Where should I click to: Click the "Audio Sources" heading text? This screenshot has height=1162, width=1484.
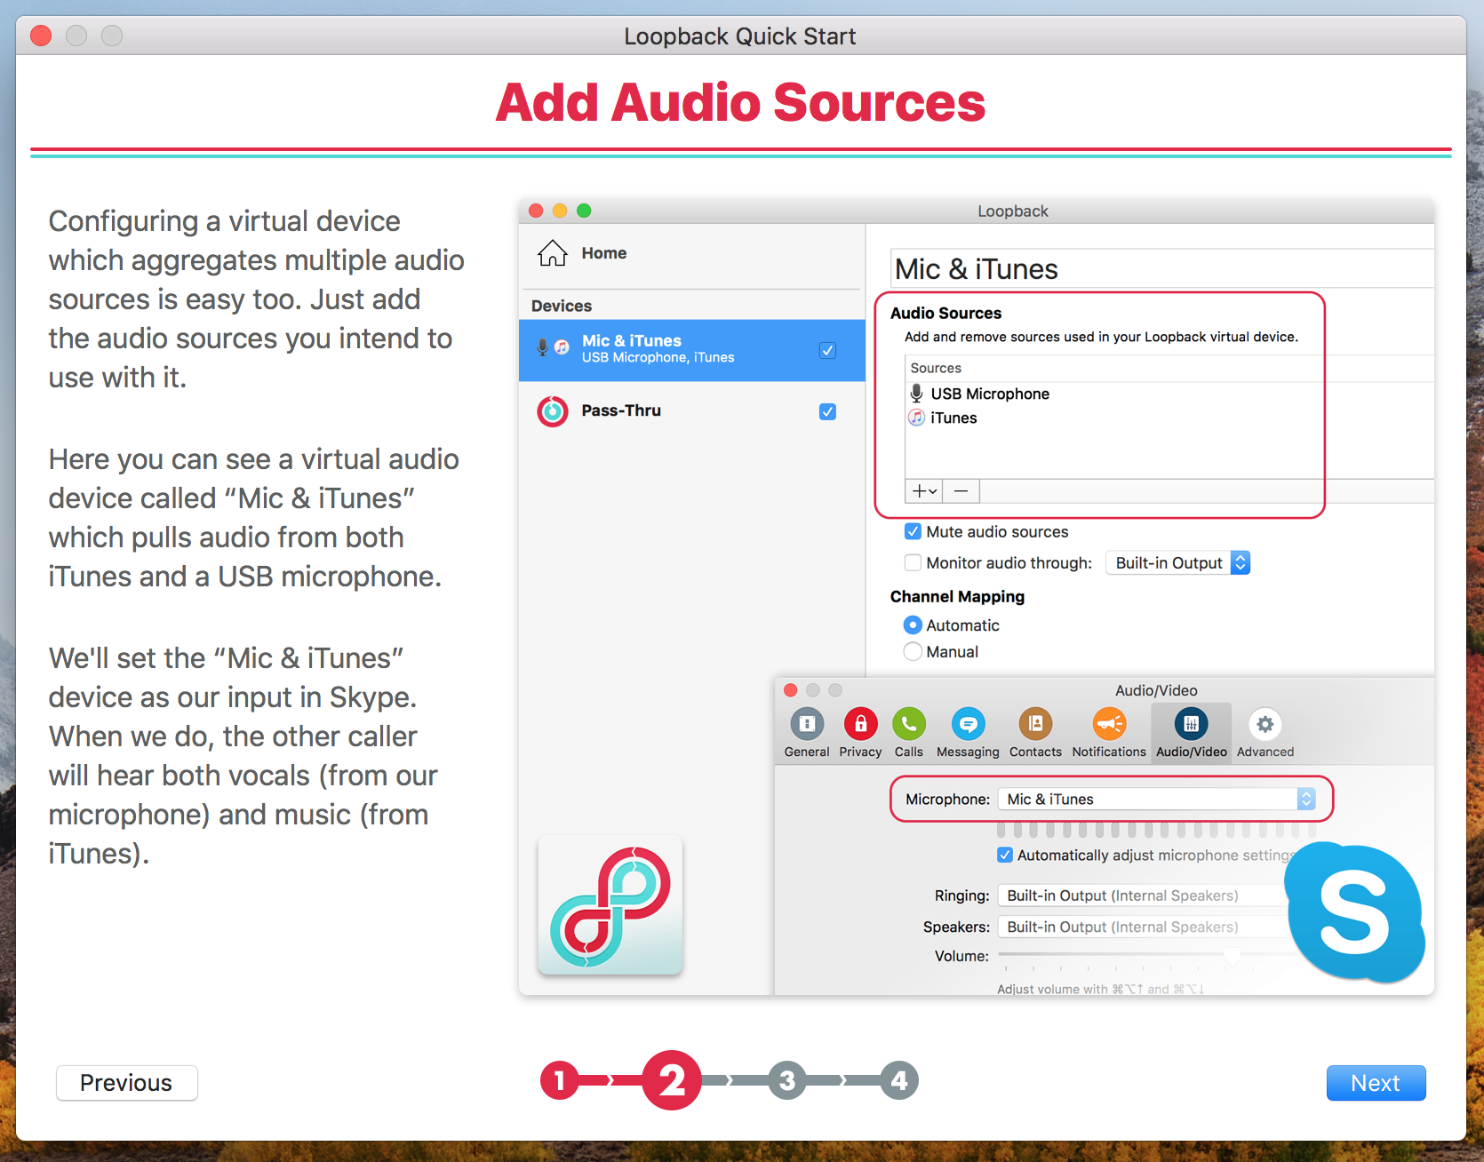(x=945, y=313)
